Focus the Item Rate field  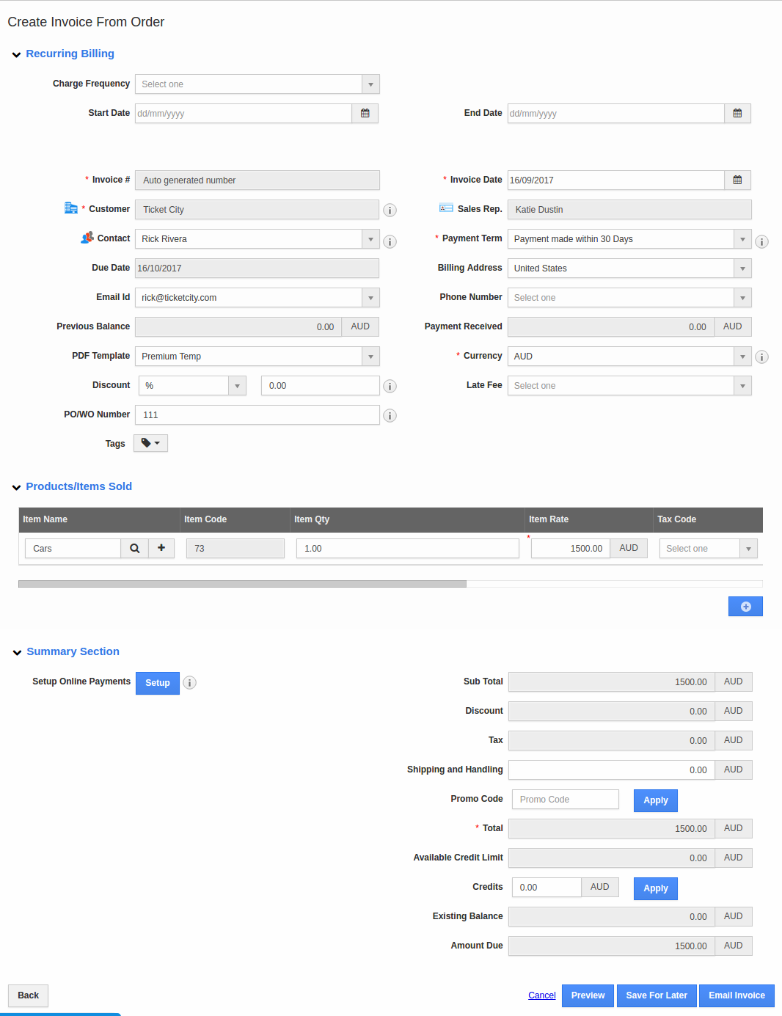click(571, 549)
